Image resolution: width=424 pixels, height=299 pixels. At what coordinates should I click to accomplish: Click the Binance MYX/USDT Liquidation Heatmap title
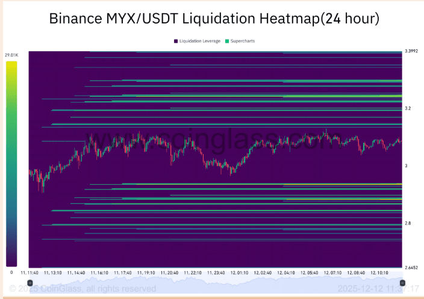tap(214, 19)
